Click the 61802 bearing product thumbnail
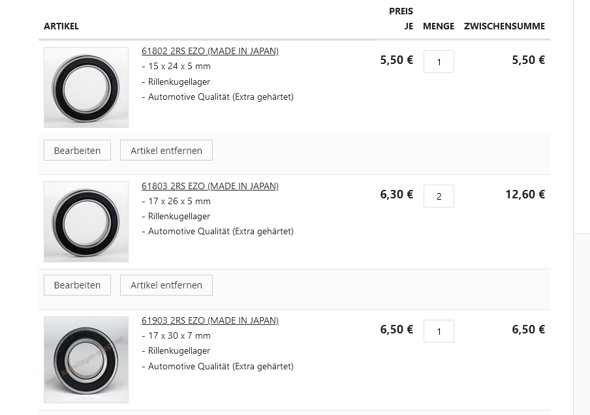 (86, 87)
